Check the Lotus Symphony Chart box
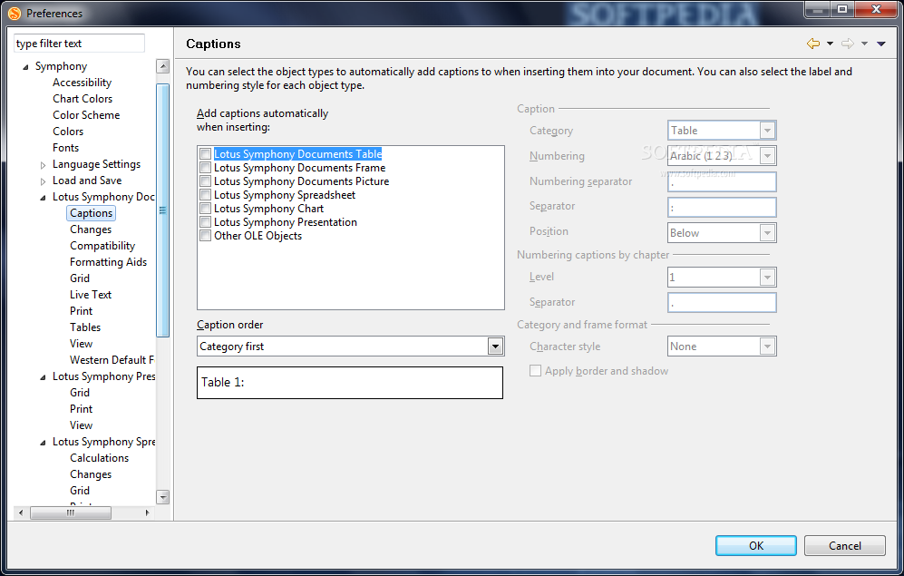Image resolution: width=904 pixels, height=576 pixels. pyautogui.click(x=205, y=208)
